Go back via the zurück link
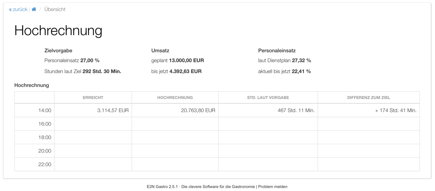The height and width of the screenshot is (191, 435). coord(18,9)
